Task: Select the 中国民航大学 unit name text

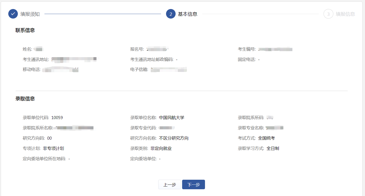Action: (172, 118)
